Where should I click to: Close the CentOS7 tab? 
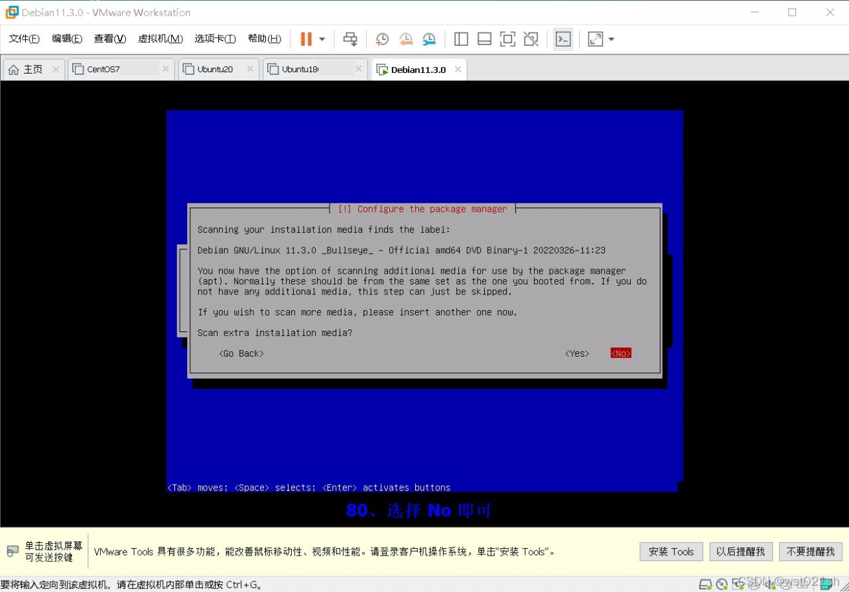point(165,69)
